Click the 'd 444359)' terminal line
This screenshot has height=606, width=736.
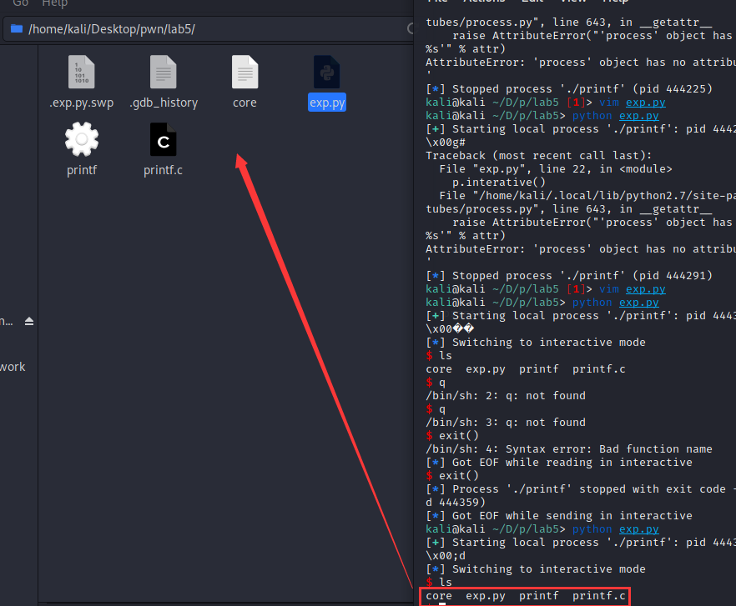coord(456,502)
